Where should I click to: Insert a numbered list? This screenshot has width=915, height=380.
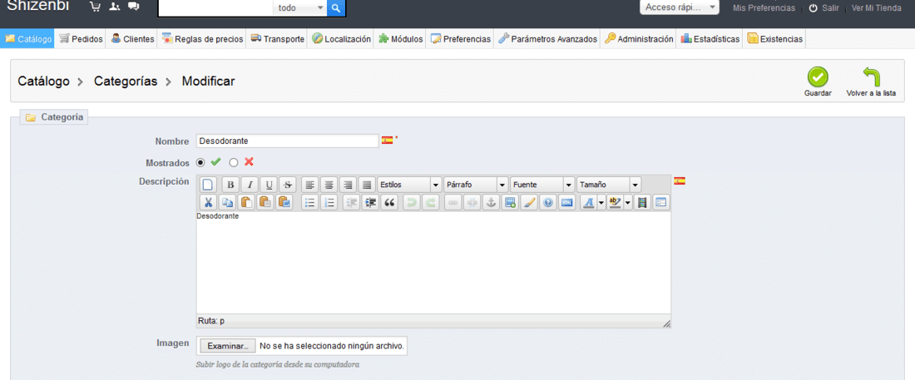pyautogui.click(x=329, y=203)
